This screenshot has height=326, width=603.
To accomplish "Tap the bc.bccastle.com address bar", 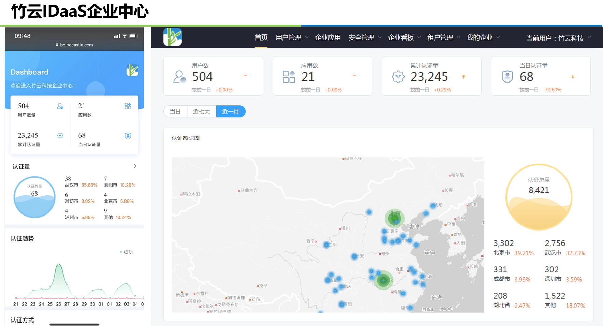I will point(74,45).
